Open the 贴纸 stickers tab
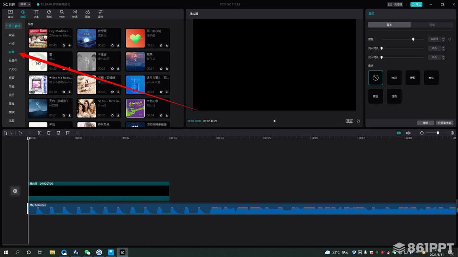Viewport: 458px width, 257px height. pyautogui.click(x=49, y=14)
